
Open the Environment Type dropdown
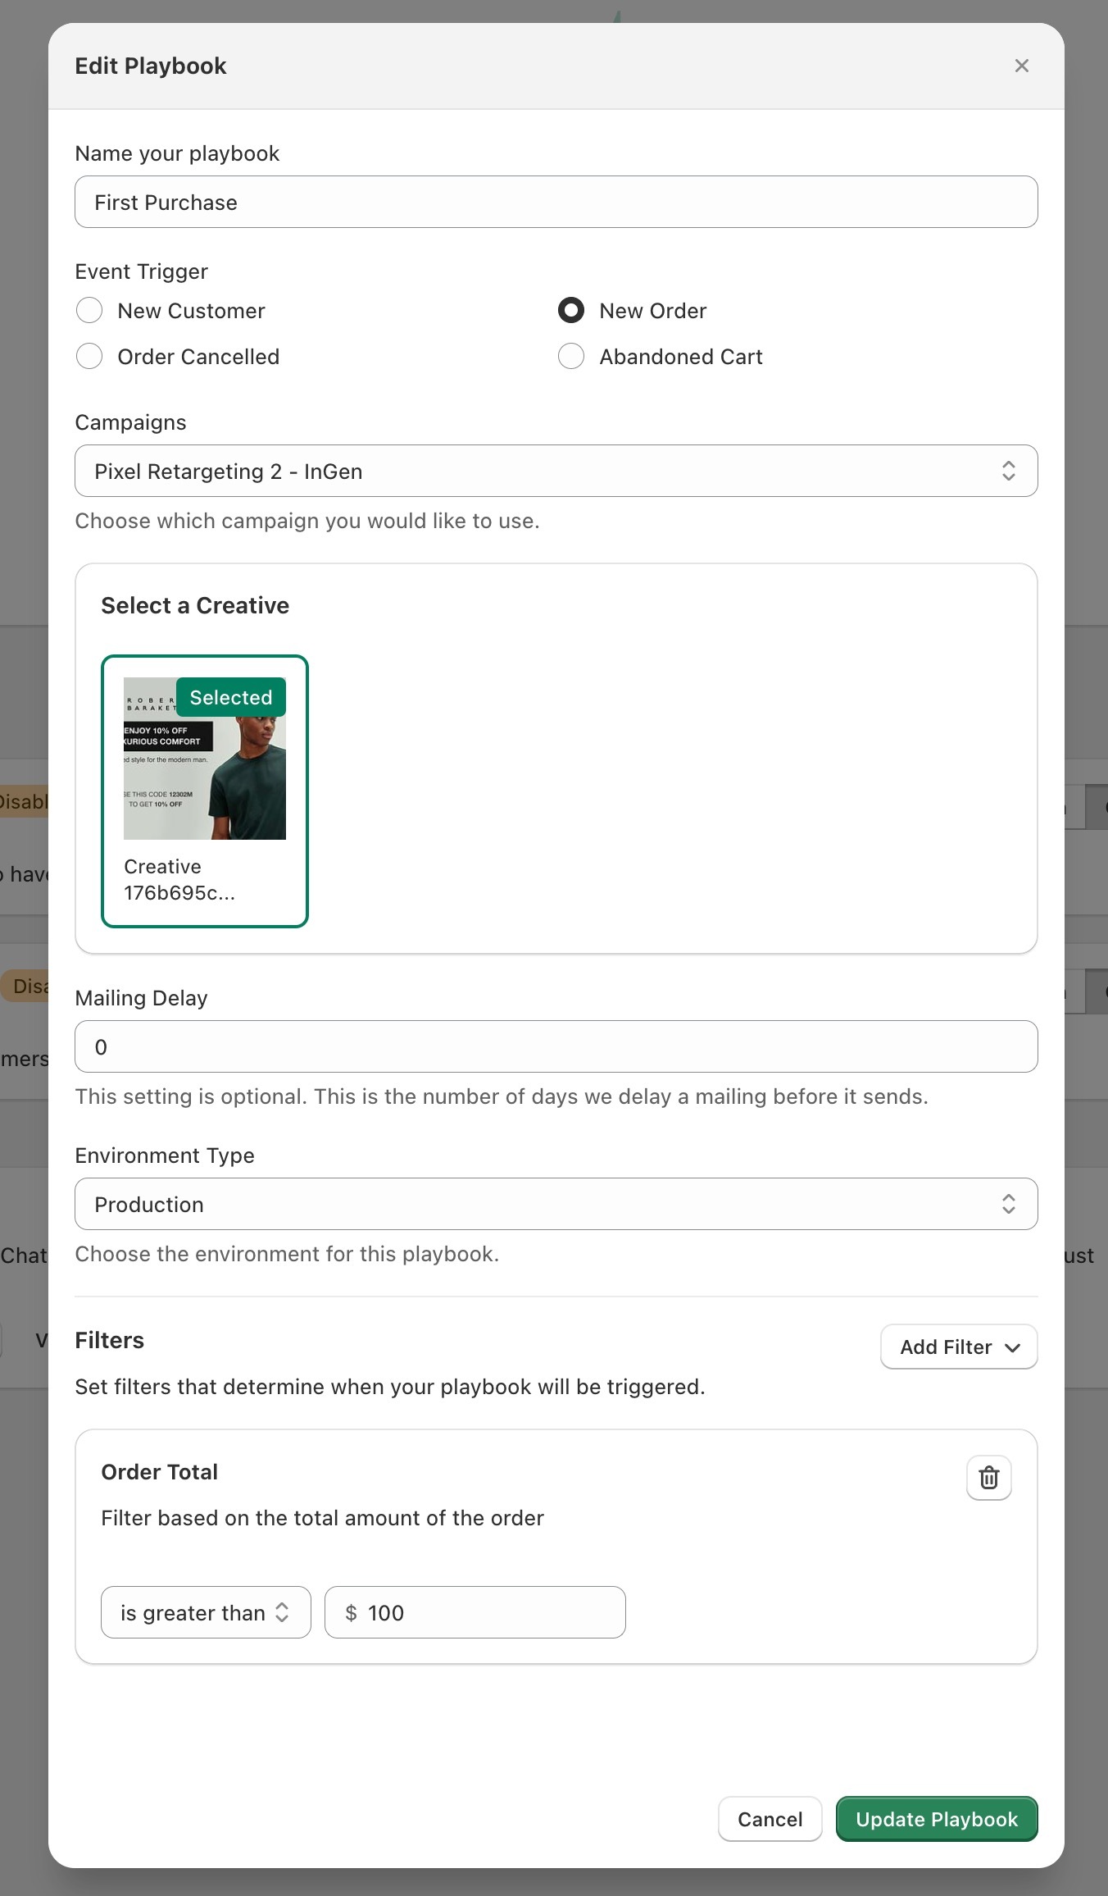click(x=556, y=1204)
